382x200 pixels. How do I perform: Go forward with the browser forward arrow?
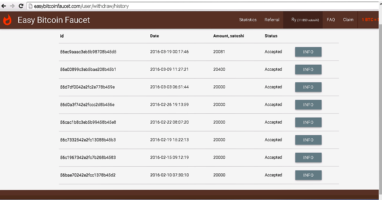coord(12,6)
